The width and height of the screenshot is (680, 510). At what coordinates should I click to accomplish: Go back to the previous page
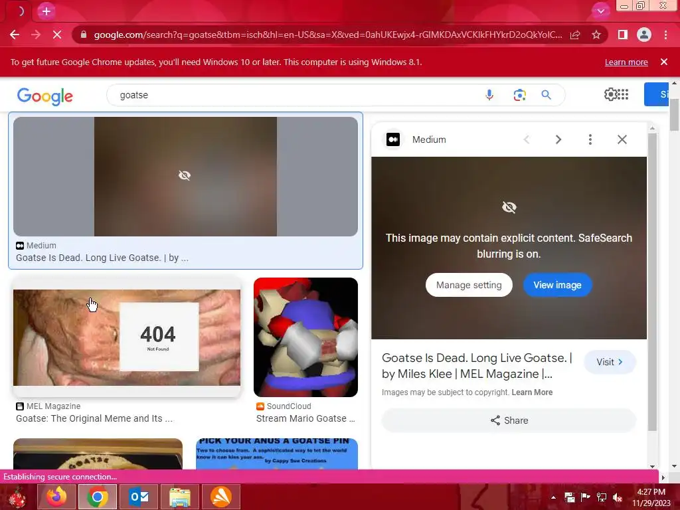pyautogui.click(x=15, y=35)
